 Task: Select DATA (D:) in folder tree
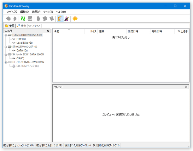click(x=22, y=51)
